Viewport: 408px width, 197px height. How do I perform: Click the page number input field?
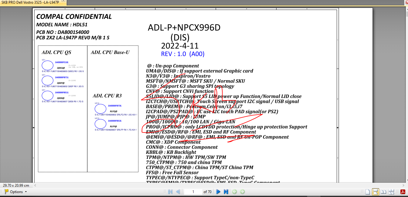pyautogui.click(x=193, y=192)
